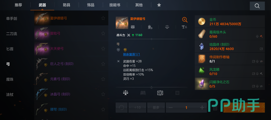Select the 匕首 weapon category

(10, 49)
